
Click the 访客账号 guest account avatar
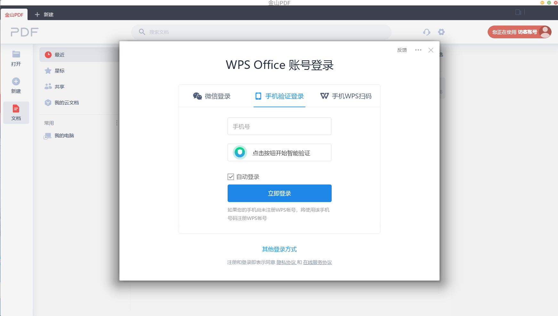pos(545,32)
